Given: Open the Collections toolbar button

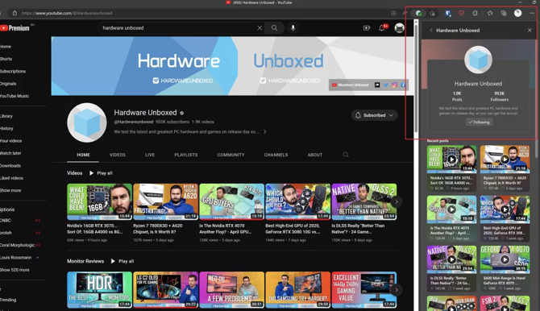Looking at the screenshot, I should tap(504, 13).
